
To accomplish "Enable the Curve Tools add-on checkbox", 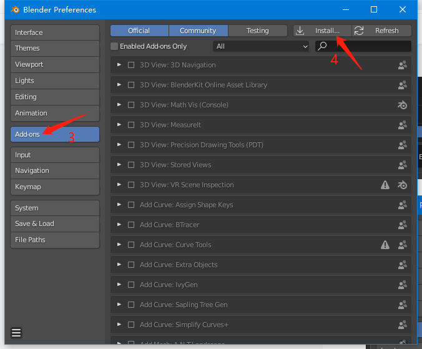I will tap(131, 245).
